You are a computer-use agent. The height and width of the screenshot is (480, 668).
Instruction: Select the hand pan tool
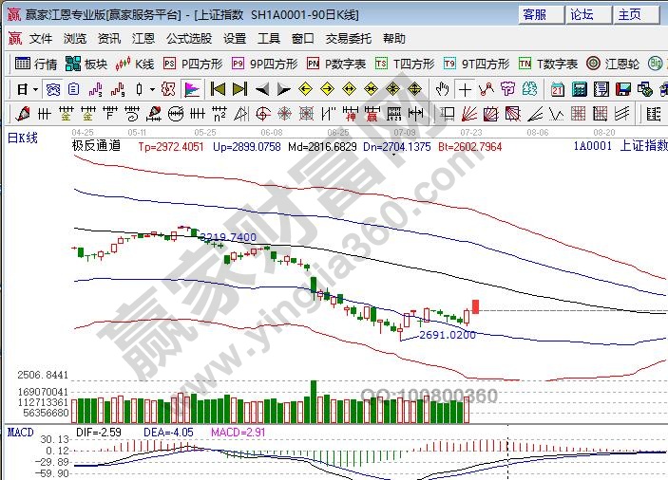click(x=442, y=89)
